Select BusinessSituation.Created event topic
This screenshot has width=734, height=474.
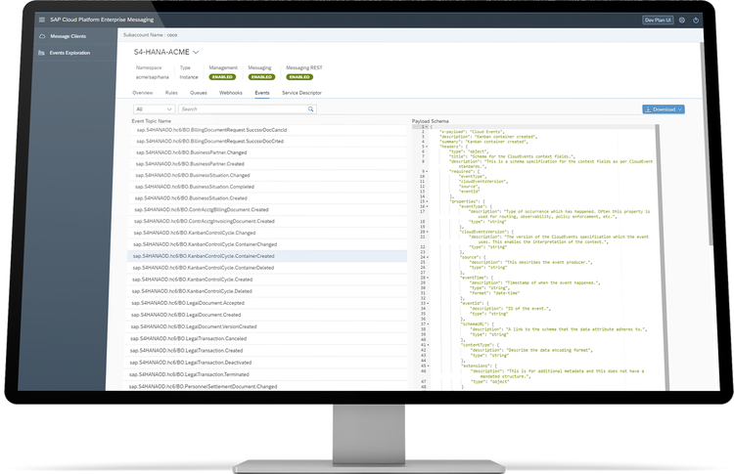267,198
